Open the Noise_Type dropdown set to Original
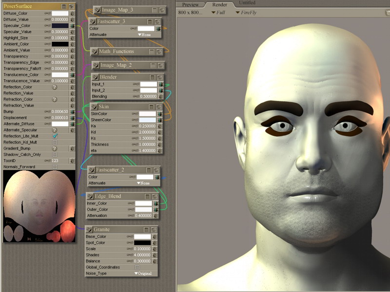This screenshot has height=292, width=390. (x=142, y=274)
